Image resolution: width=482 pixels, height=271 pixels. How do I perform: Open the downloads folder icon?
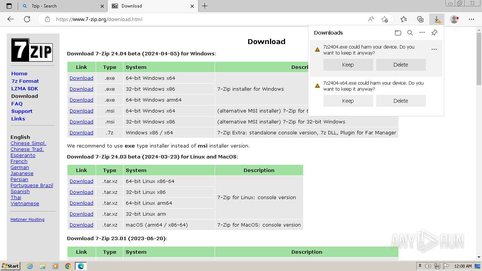pos(398,33)
